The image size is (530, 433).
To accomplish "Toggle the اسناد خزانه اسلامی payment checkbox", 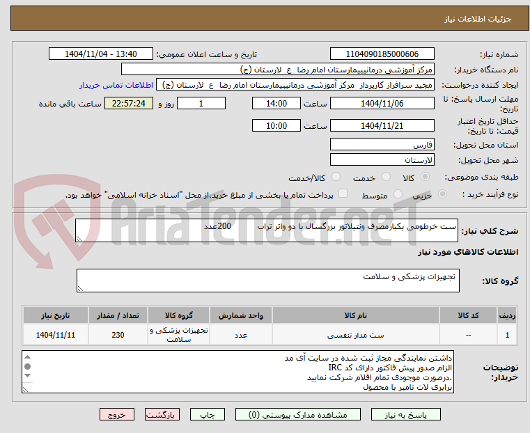I will pyautogui.click(x=343, y=194).
